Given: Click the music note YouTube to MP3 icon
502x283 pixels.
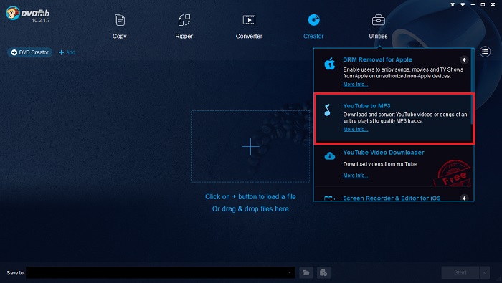Looking at the screenshot, I should pos(327,110).
